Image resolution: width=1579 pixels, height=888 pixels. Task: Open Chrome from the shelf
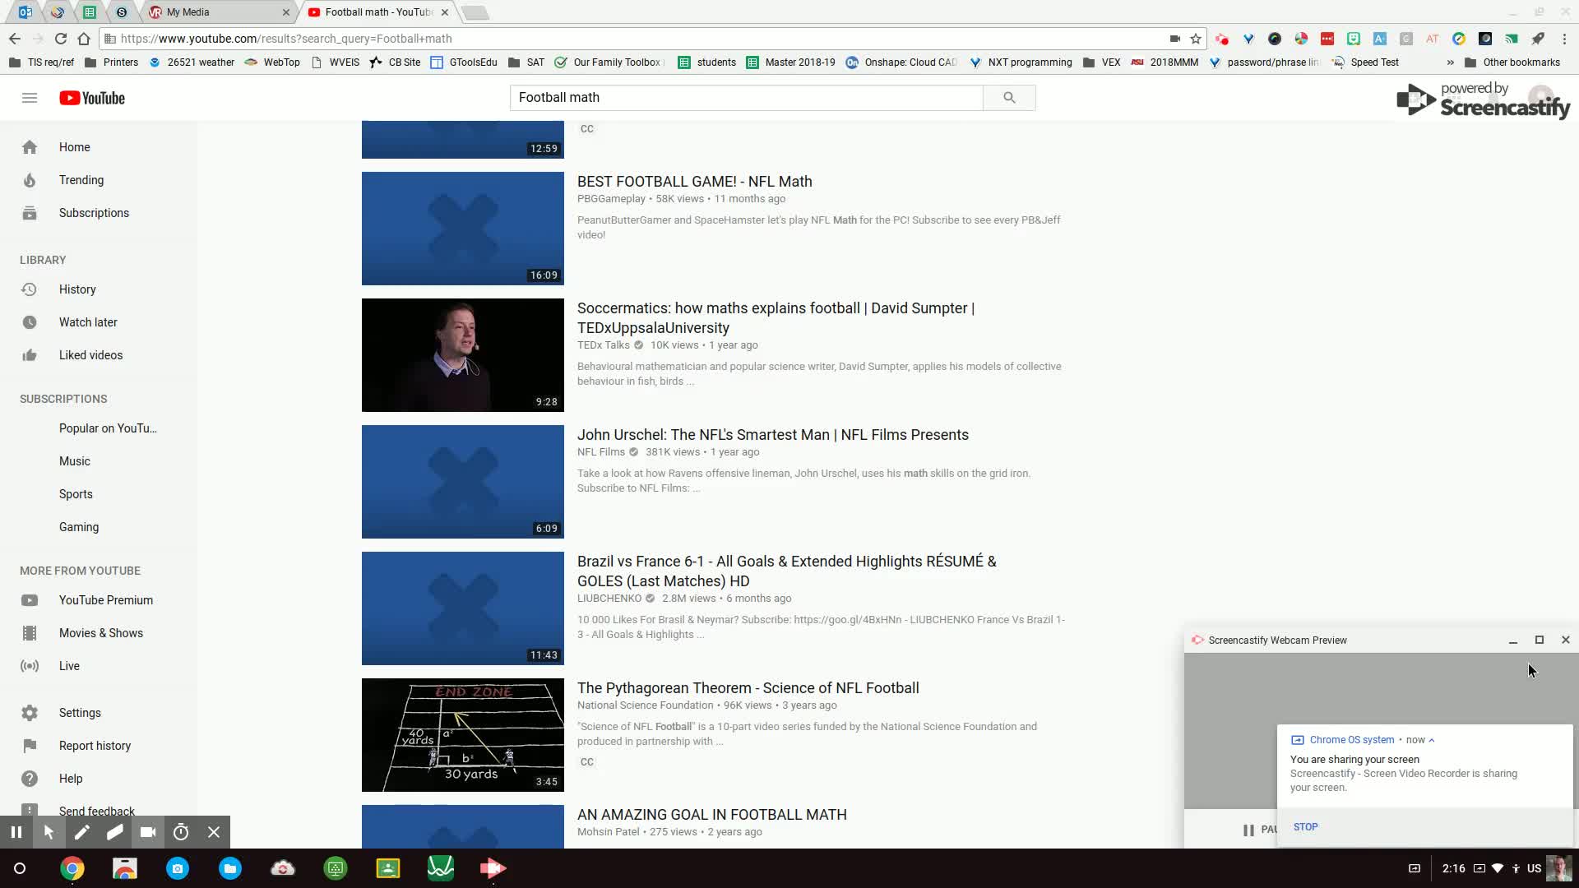72,868
